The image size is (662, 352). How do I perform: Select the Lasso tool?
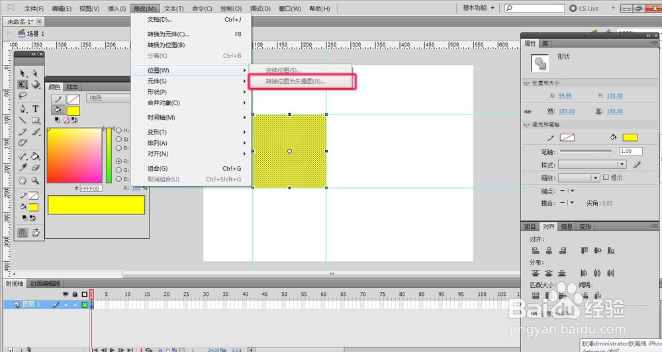pyautogui.click(x=23, y=95)
